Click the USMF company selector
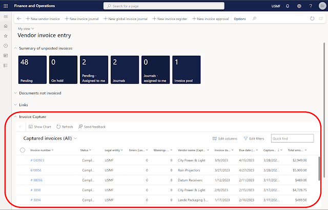The image size is (328, 210). 276,6
